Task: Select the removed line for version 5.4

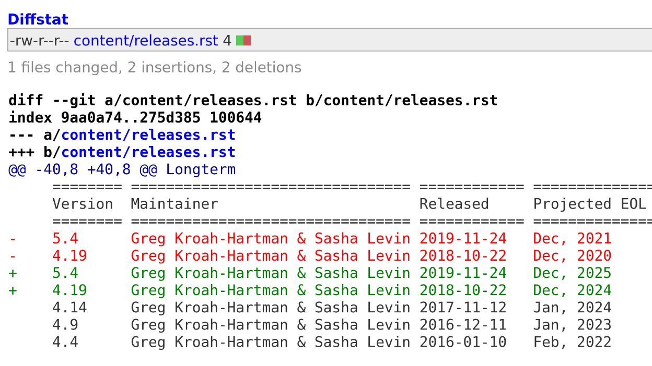Action: 313,238
